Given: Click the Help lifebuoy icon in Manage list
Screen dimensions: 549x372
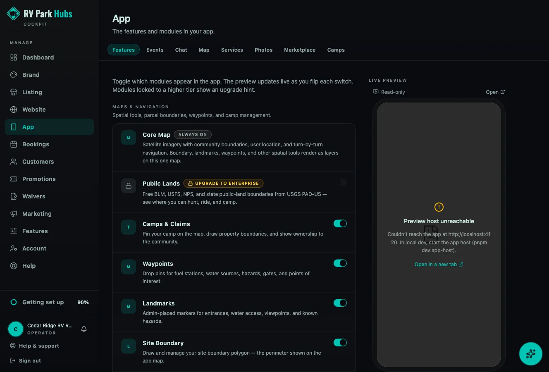Looking at the screenshot, I should (14, 266).
